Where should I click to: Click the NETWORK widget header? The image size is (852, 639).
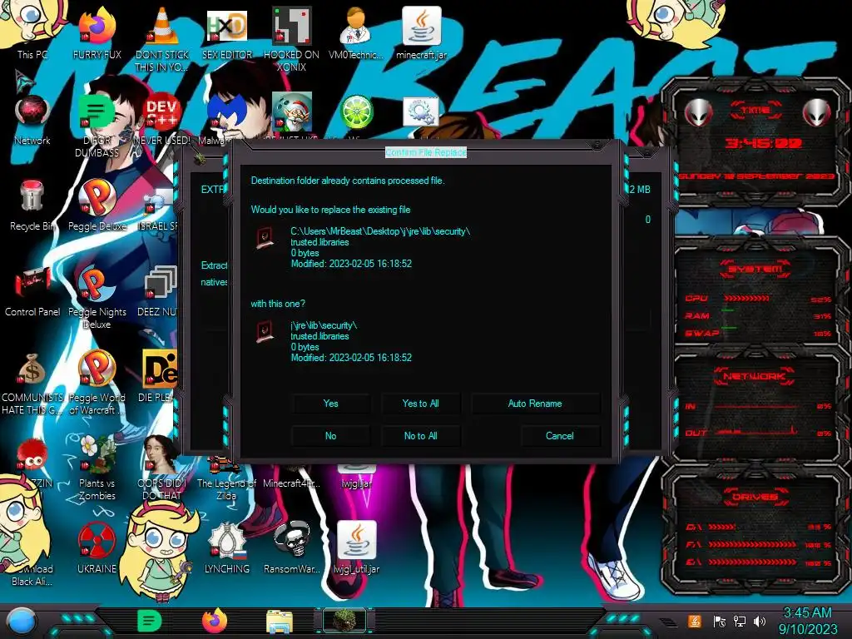coord(755,376)
